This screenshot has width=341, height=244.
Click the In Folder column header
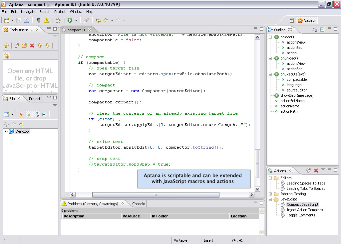click(190, 216)
